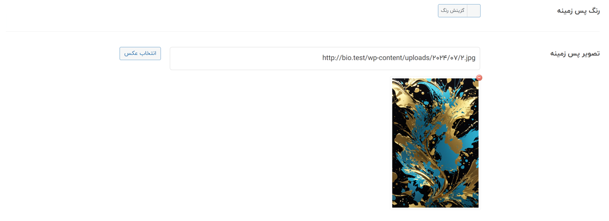Viewport: 609px width, 221px height.
Task: Pick a background color with گزینش رنگ
Action: coord(453,11)
